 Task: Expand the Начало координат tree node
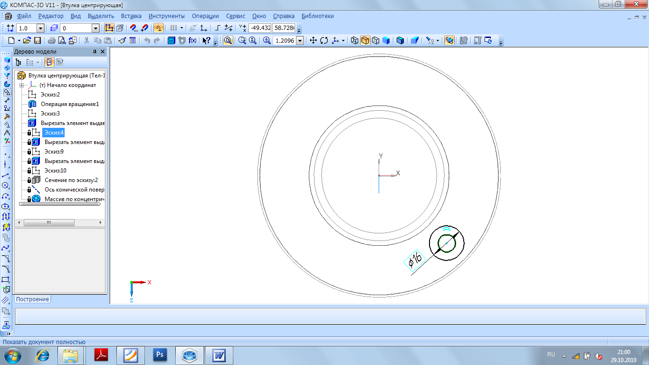coord(21,85)
